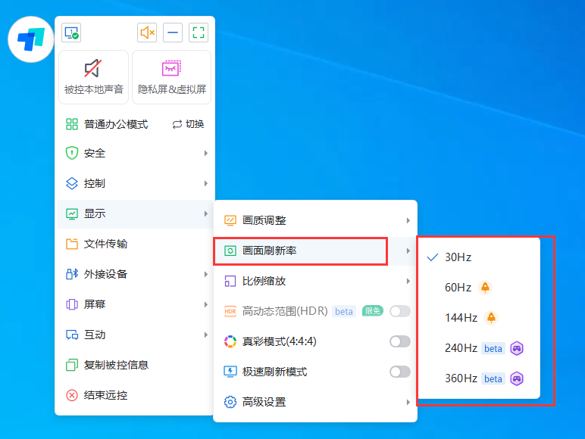The height and width of the screenshot is (439, 585).
Task: Select the 显示 menu entry
Action: [135, 213]
